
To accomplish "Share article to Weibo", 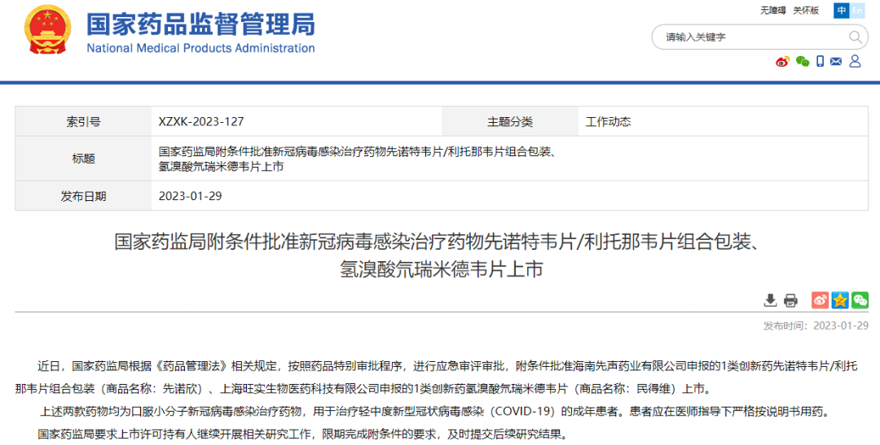I will point(820,300).
